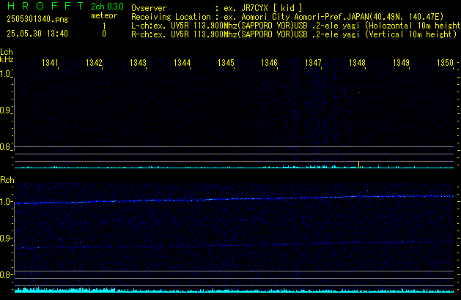Click the R-ch UV5R 113.900Mhz description line
The image size is (461, 300).
pos(294,34)
